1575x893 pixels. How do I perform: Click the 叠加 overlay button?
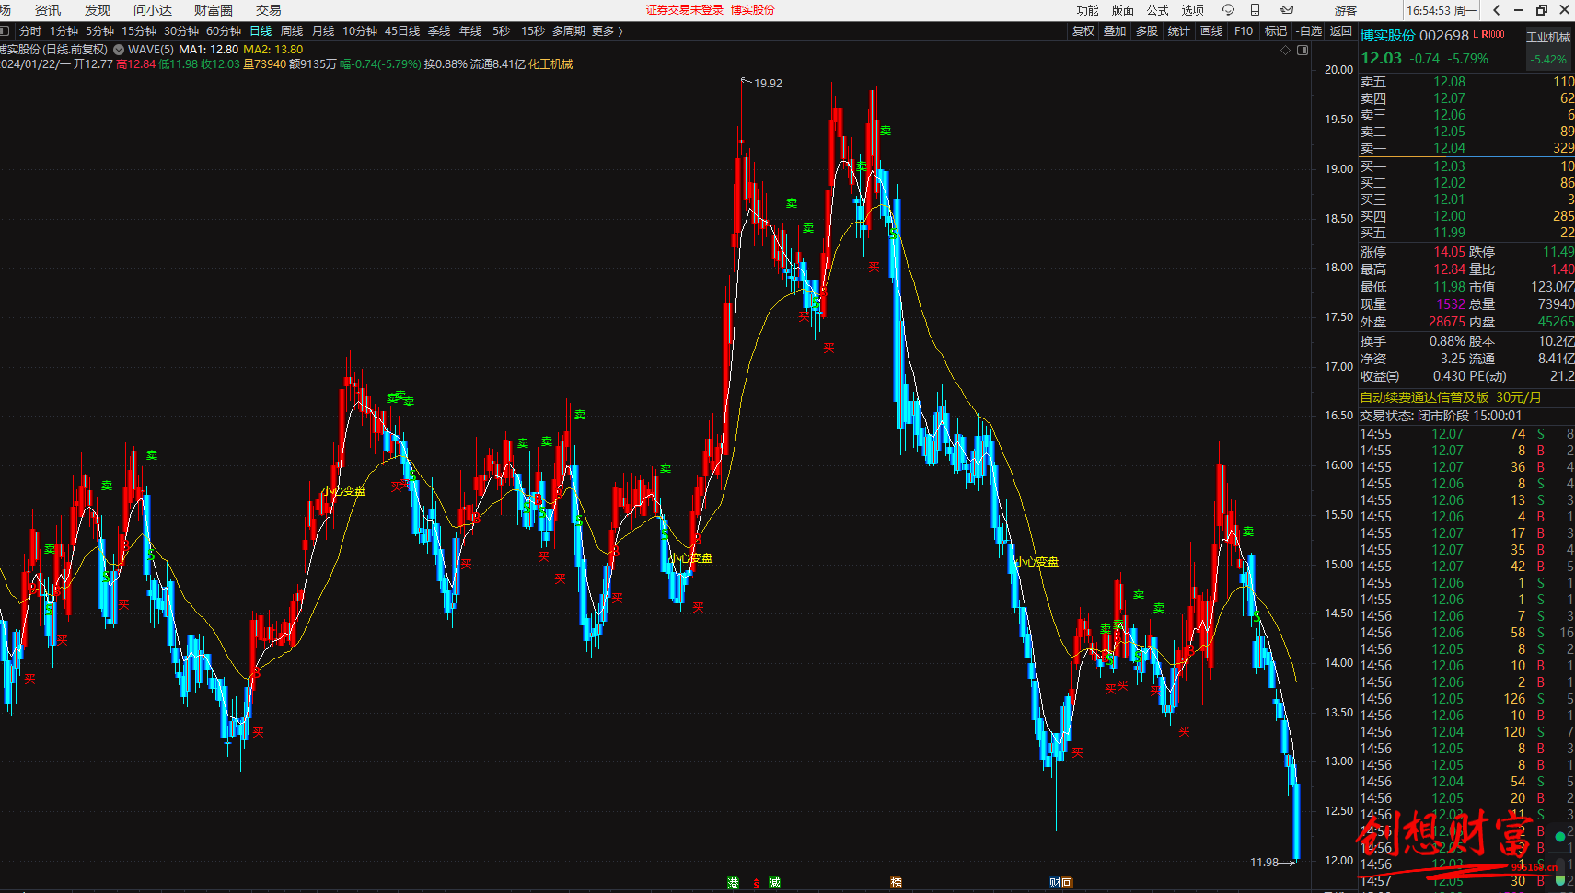tap(1115, 31)
